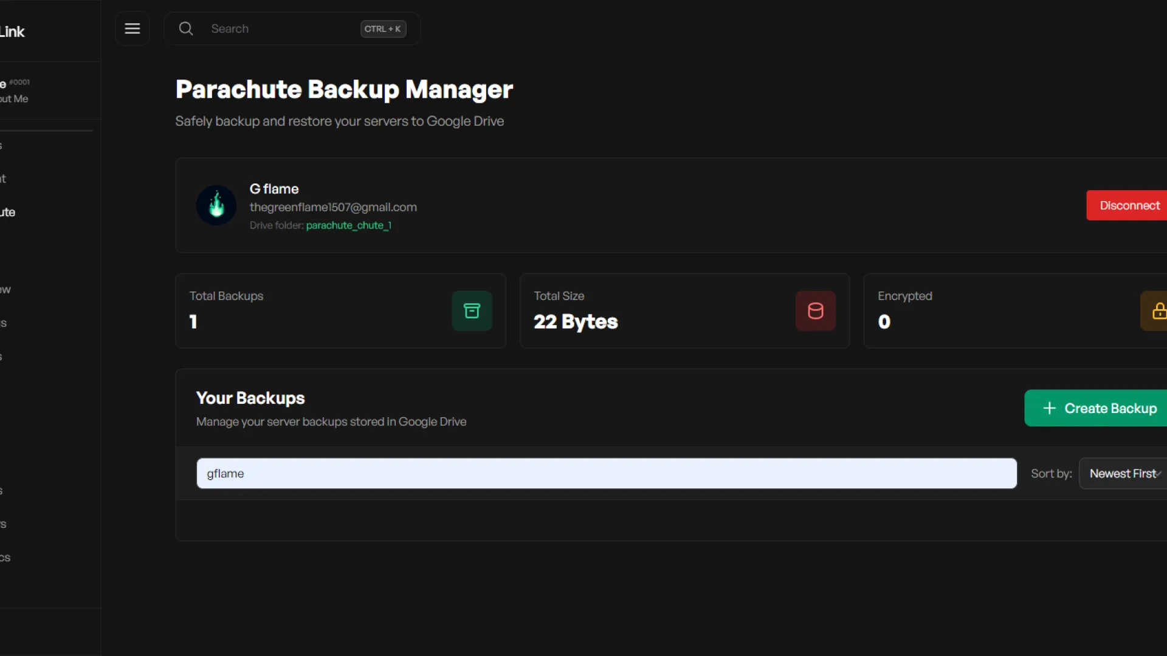
Task: Open the hamburger menu in the top bar
Action: click(133, 29)
